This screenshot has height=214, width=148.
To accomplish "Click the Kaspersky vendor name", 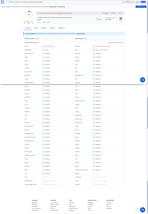I will [27, 112].
